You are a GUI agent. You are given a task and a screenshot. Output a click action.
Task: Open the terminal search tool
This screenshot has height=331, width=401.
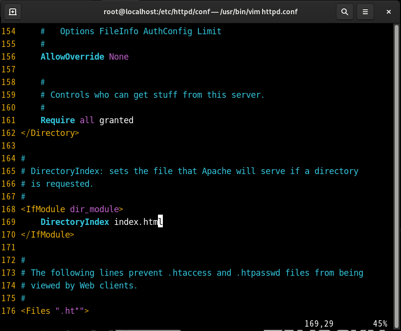pos(344,12)
